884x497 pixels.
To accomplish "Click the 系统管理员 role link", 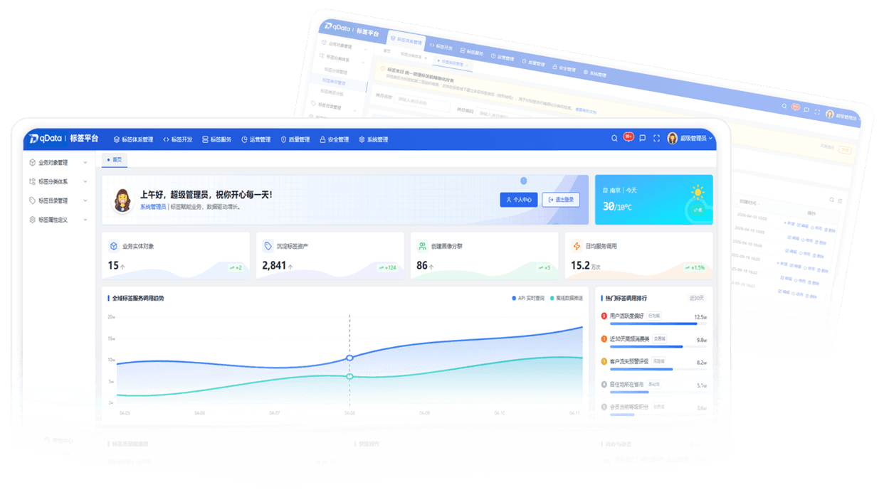I will [153, 207].
